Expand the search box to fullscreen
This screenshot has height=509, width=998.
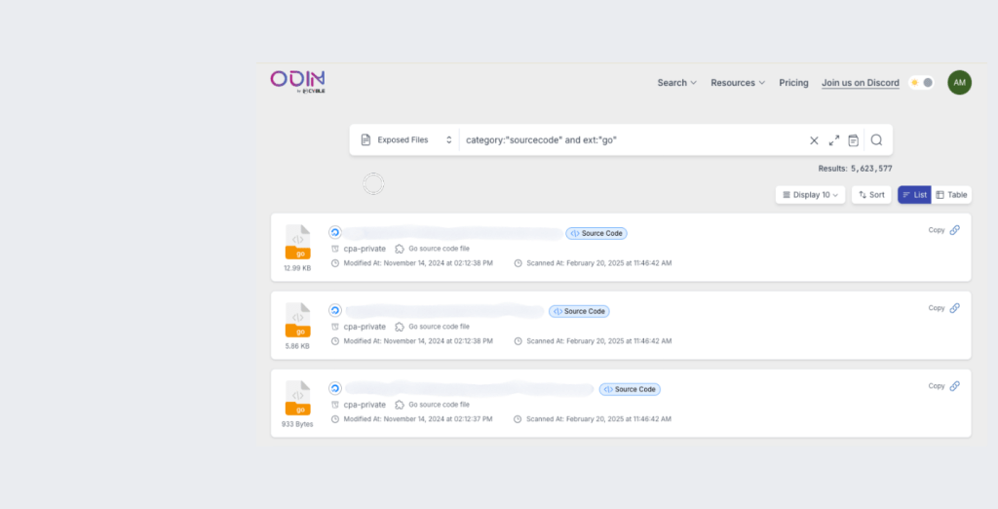834,140
